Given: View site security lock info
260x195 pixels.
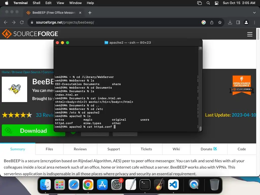Looking at the screenshot, I should pos(32,22).
